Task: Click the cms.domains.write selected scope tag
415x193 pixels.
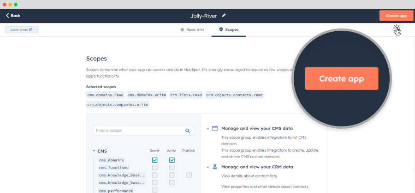Action: click(147, 95)
